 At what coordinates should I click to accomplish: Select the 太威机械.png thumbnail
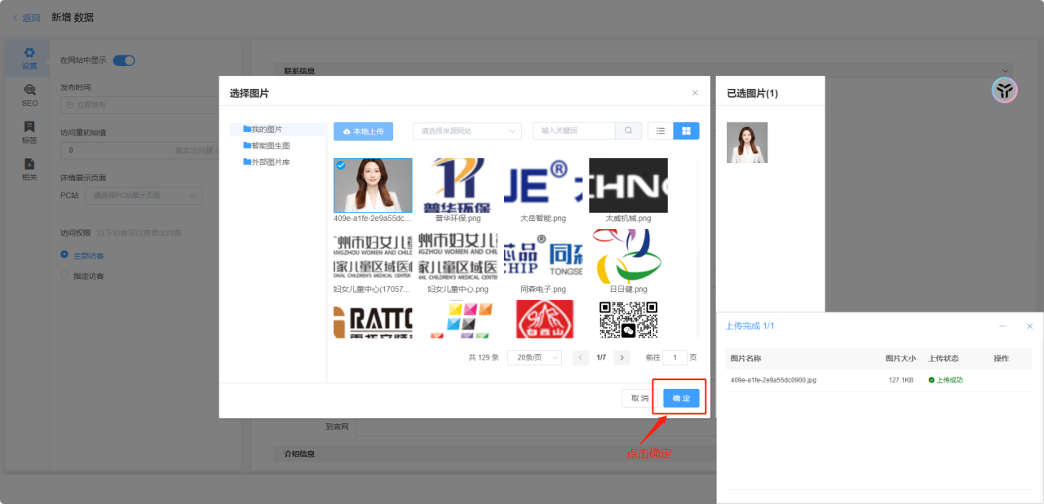coord(628,185)
